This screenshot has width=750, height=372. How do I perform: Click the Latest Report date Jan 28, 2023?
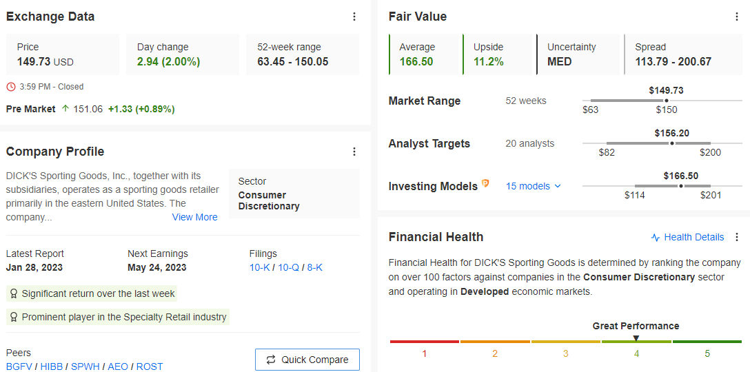click(x=34, y=267)
